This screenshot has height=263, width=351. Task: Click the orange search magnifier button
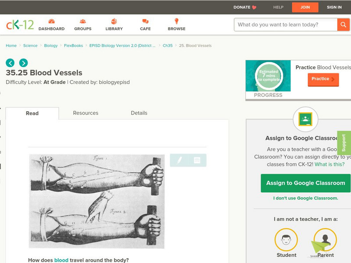343,25
